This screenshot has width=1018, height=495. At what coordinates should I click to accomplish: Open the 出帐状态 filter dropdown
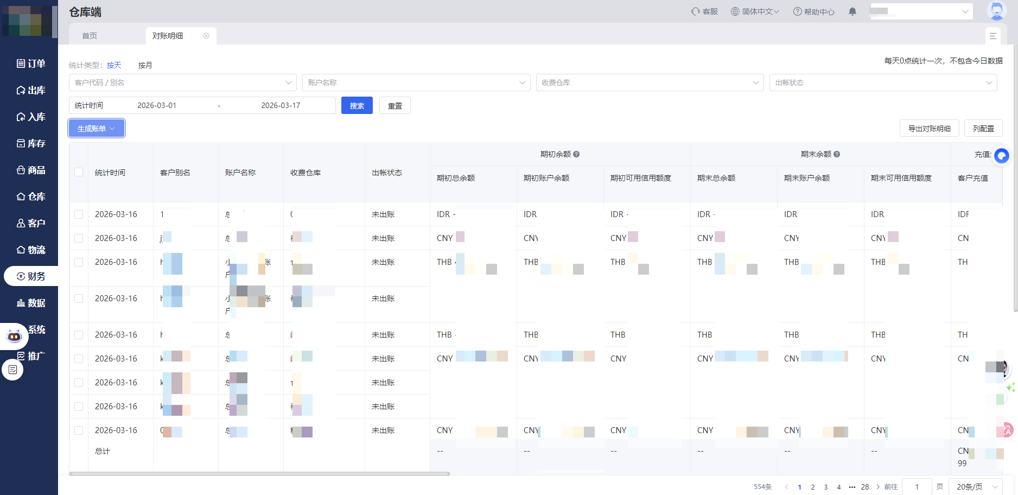[x=882, y=82]
